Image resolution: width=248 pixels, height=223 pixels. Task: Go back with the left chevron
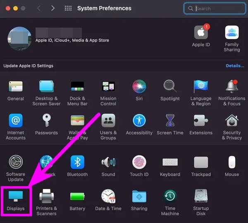[x=39, y=8]
